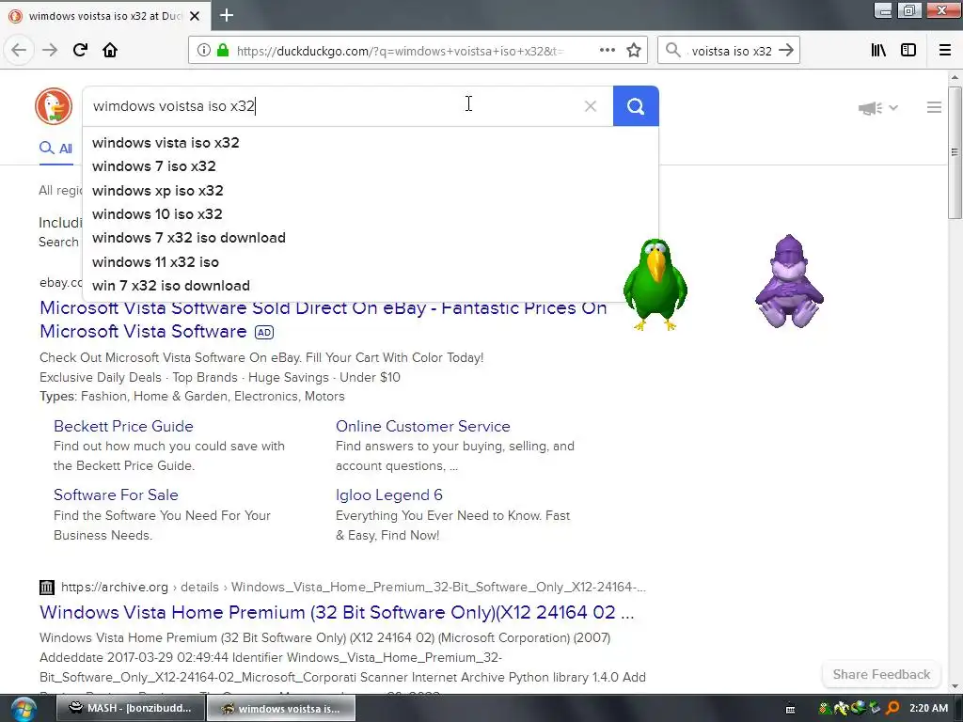Click the purple Bonzi gorilla character

(x=789, y=281)
